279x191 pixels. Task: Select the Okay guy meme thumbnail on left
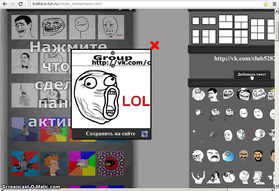point(111,27)
